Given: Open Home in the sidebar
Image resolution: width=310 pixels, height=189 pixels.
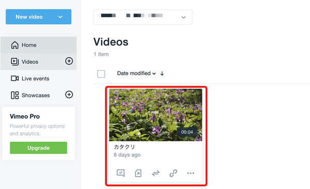Looking at the screenshot, I should 39,45.
